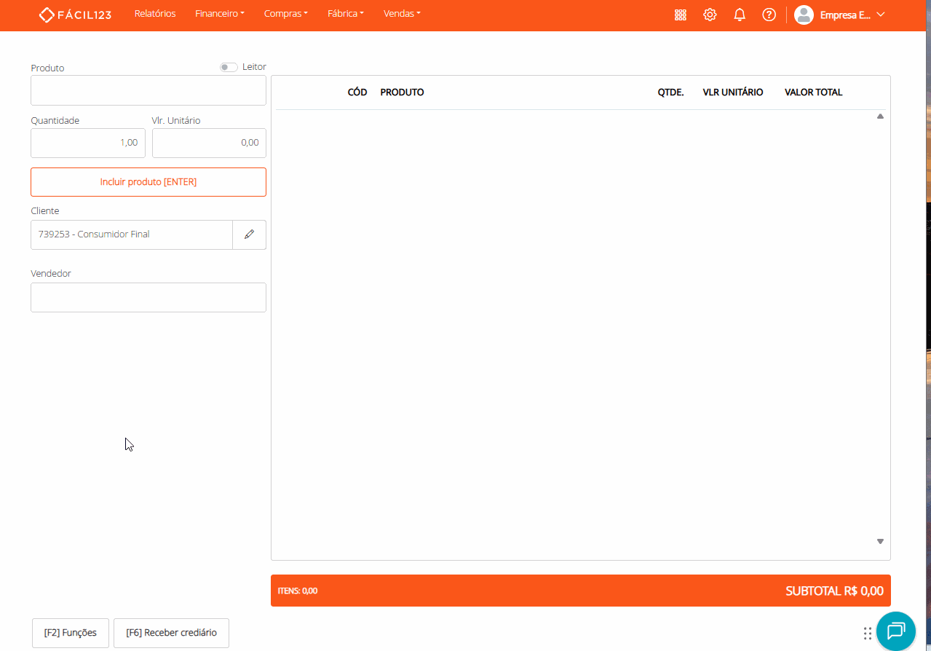Click the scroll down arrow in product list
Image resolution: width=931 pixels, height=651 pixels.
pos(880,541)
